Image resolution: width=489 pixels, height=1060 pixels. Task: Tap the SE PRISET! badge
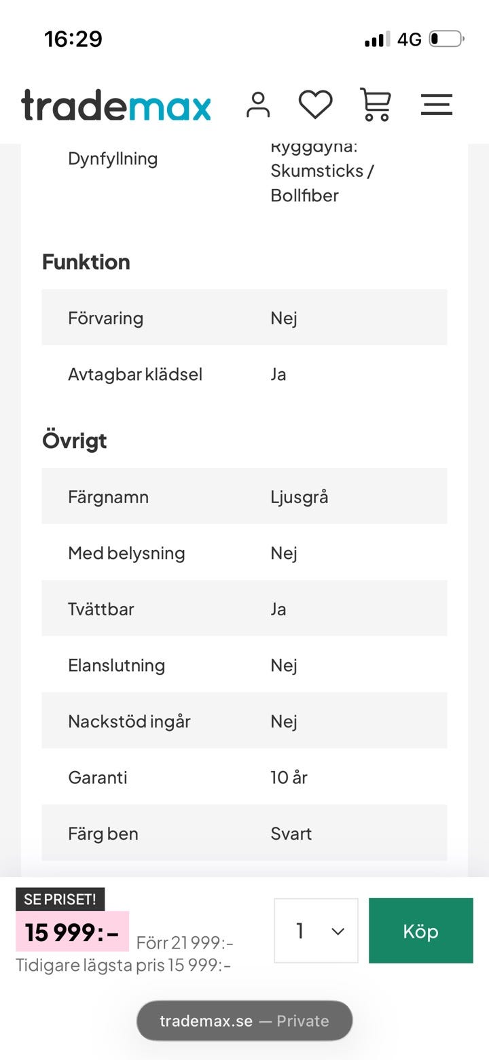click(x=60, y=899)
